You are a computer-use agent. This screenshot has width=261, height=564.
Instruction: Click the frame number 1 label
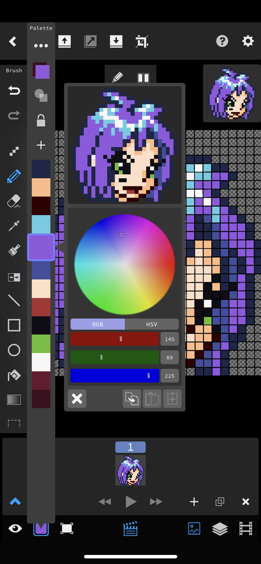(130, 447)
